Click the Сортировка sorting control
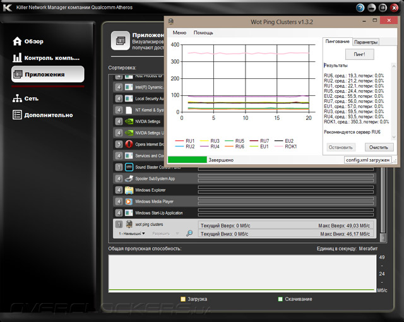This screenshot has width=404, height=322. point(122,68)
